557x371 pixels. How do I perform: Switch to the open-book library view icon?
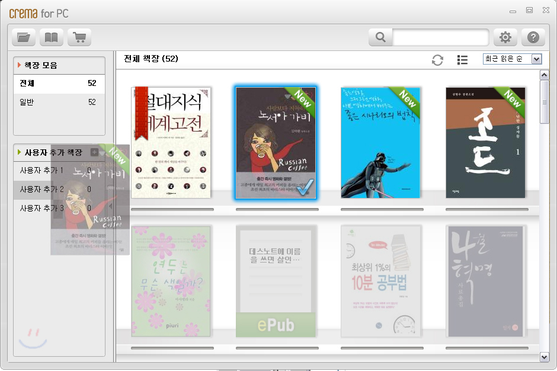tap(52, 37)
